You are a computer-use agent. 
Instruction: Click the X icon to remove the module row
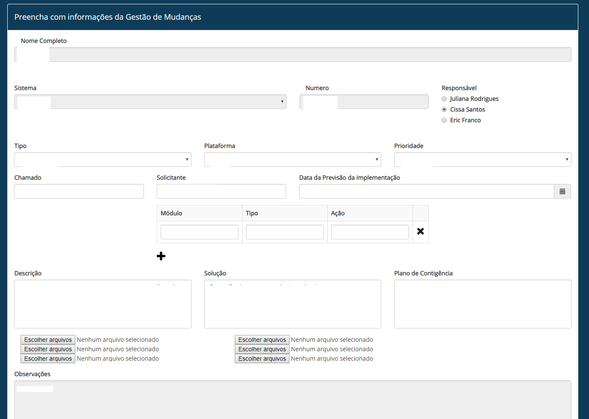click(420, 231)
